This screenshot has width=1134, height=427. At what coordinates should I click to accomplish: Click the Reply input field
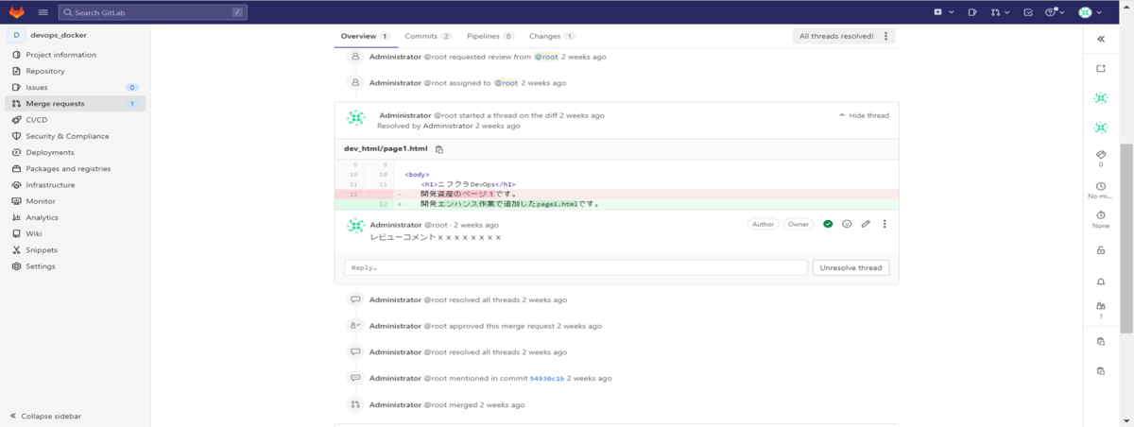coord(576,267)
